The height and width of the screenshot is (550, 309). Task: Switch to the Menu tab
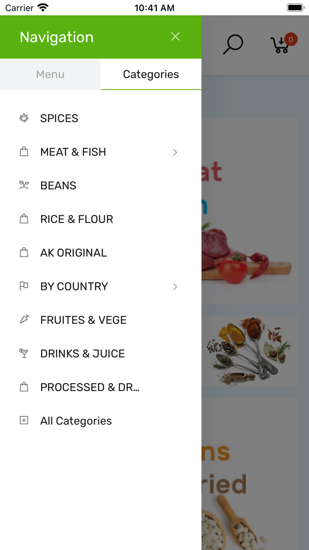[x=50, y=74]
